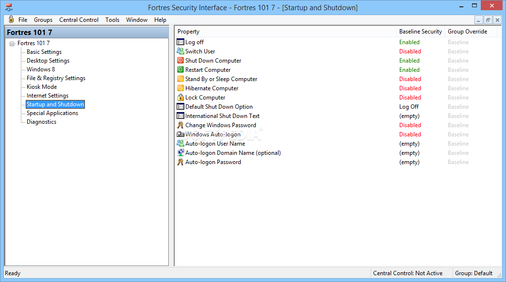Click the International Shut Down Text icon

click(180, 116)
